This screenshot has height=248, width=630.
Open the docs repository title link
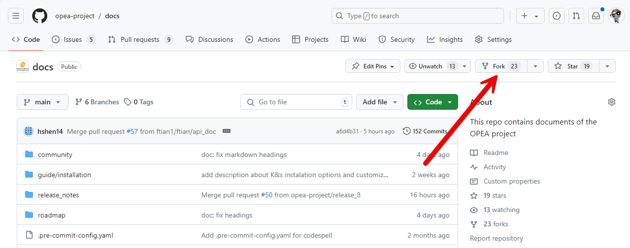[x=43, y=66]
